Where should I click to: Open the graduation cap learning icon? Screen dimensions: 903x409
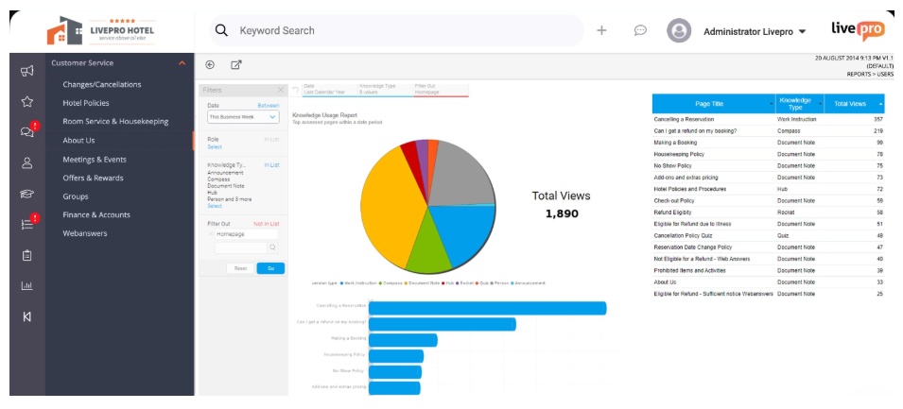(27, 194)
